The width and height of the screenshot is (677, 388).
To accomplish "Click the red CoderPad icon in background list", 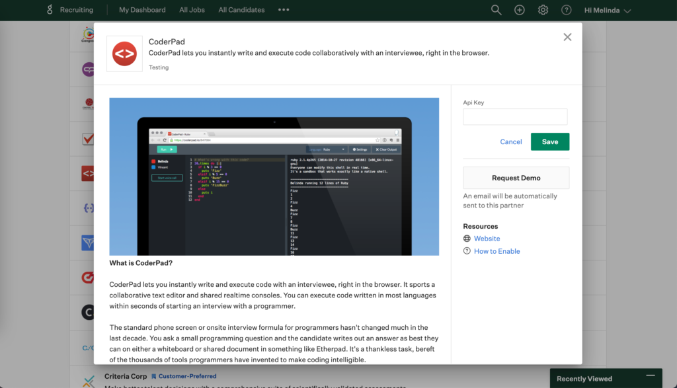I will (88, 173).
